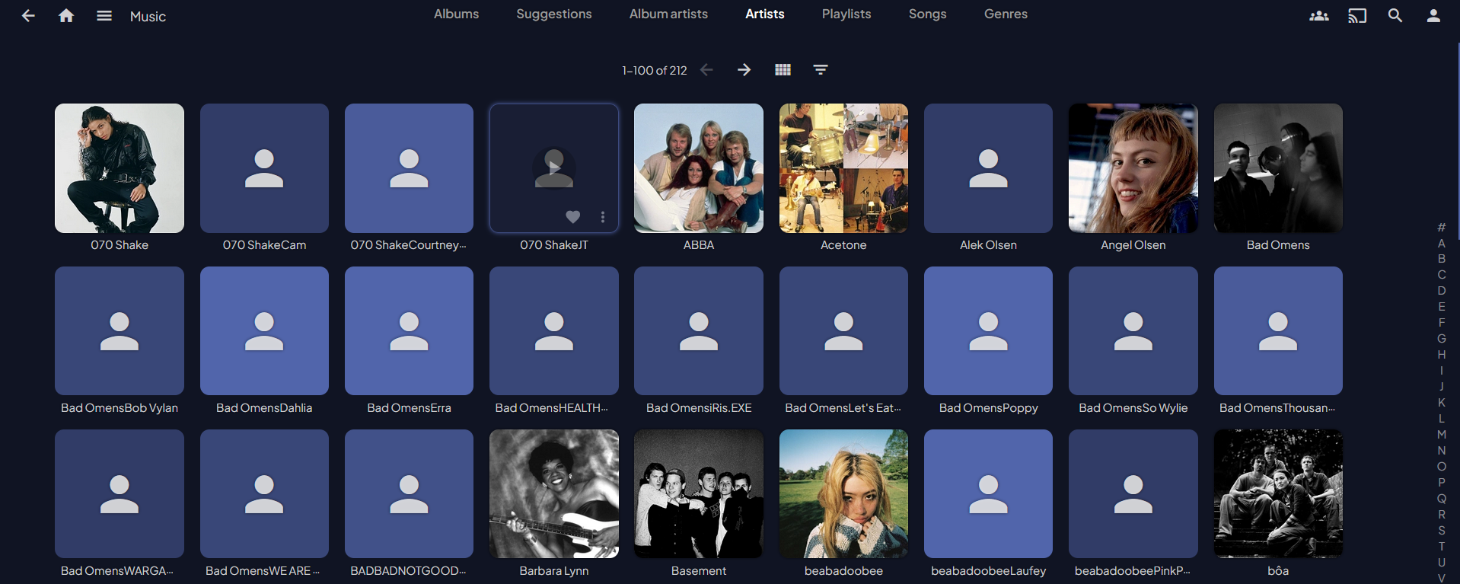
Task: Open more options on 070 ShakeJT card
Action: [603, 217]
